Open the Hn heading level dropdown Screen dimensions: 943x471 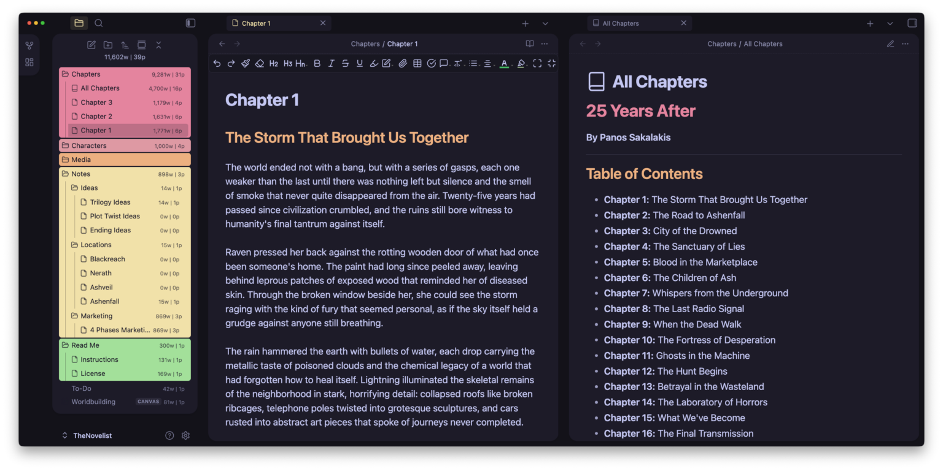click(x=301, y=63)
